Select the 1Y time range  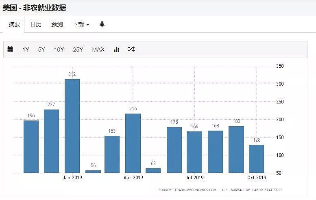26,49
